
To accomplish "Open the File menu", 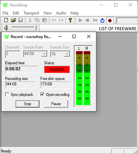I will tap(6, 13).
